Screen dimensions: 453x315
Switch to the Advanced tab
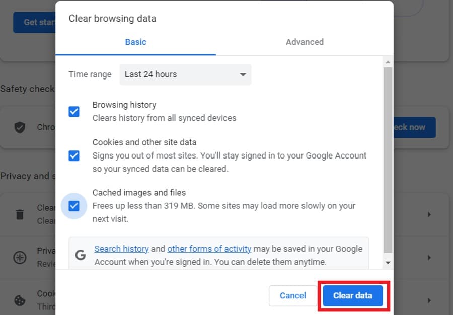pyautogui.click(x=305, y=42)
